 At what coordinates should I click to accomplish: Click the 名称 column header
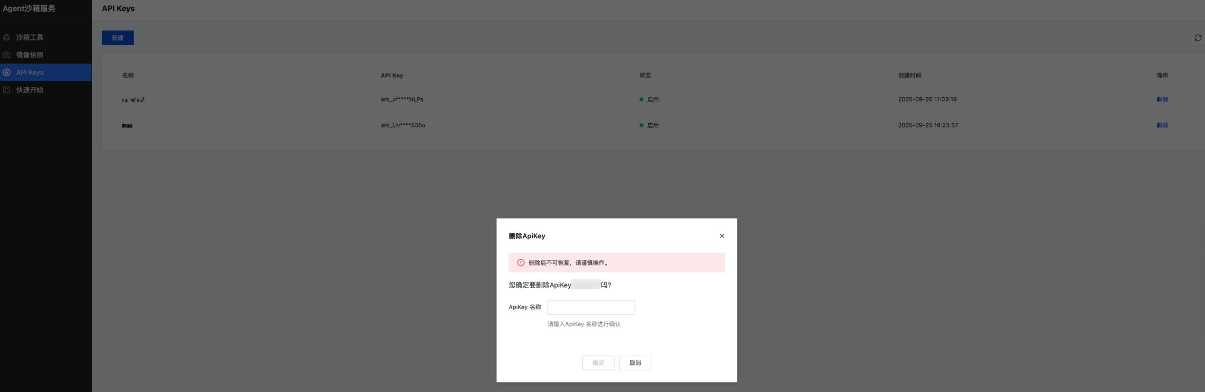click(128, 76)
